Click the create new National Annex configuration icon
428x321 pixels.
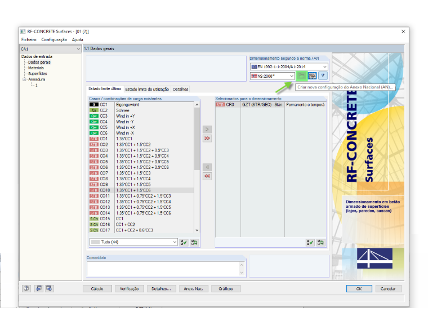tap(301, 76)
